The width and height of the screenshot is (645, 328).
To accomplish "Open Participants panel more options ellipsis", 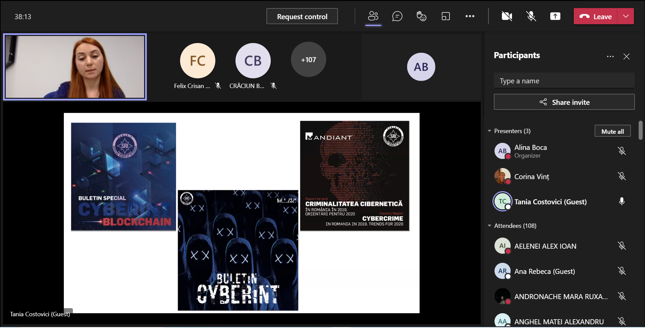I will (x=610, y=56).
